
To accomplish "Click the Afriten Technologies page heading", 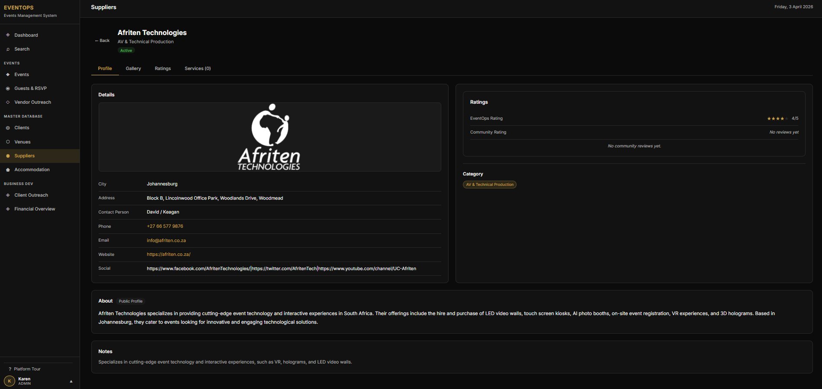I will tap(152, 33).
